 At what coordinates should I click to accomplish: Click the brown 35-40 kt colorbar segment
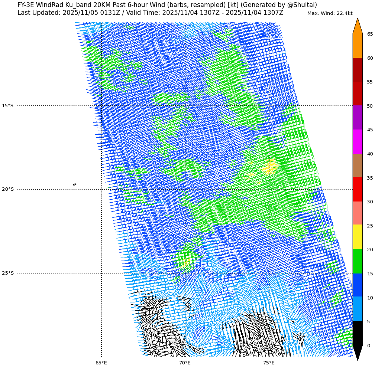357,166
